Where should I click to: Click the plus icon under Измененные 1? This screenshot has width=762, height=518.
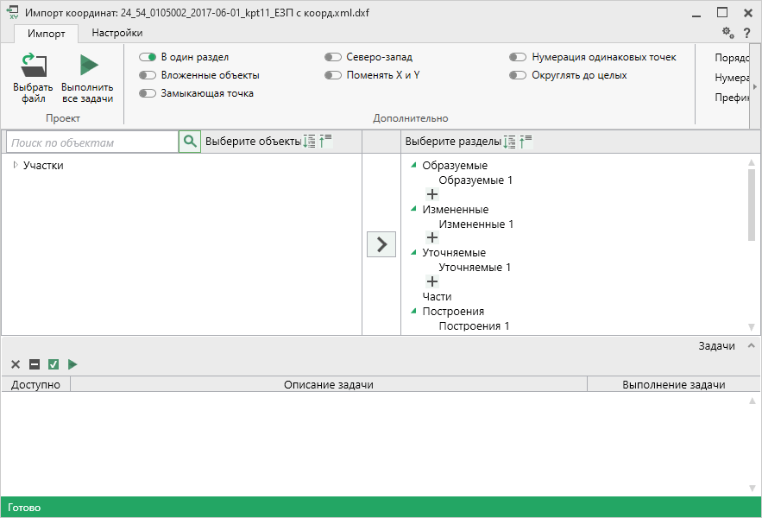432,238
